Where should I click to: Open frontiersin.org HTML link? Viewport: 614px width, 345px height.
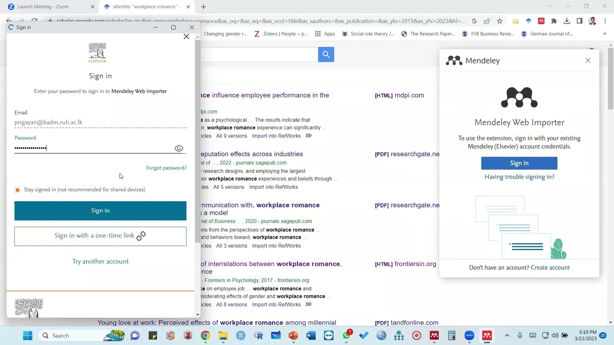tap(405, 264)
